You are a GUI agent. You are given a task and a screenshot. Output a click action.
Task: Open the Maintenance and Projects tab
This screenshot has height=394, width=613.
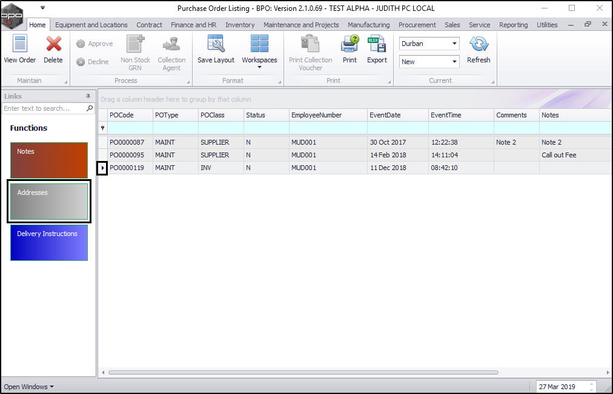click(301, 25)
